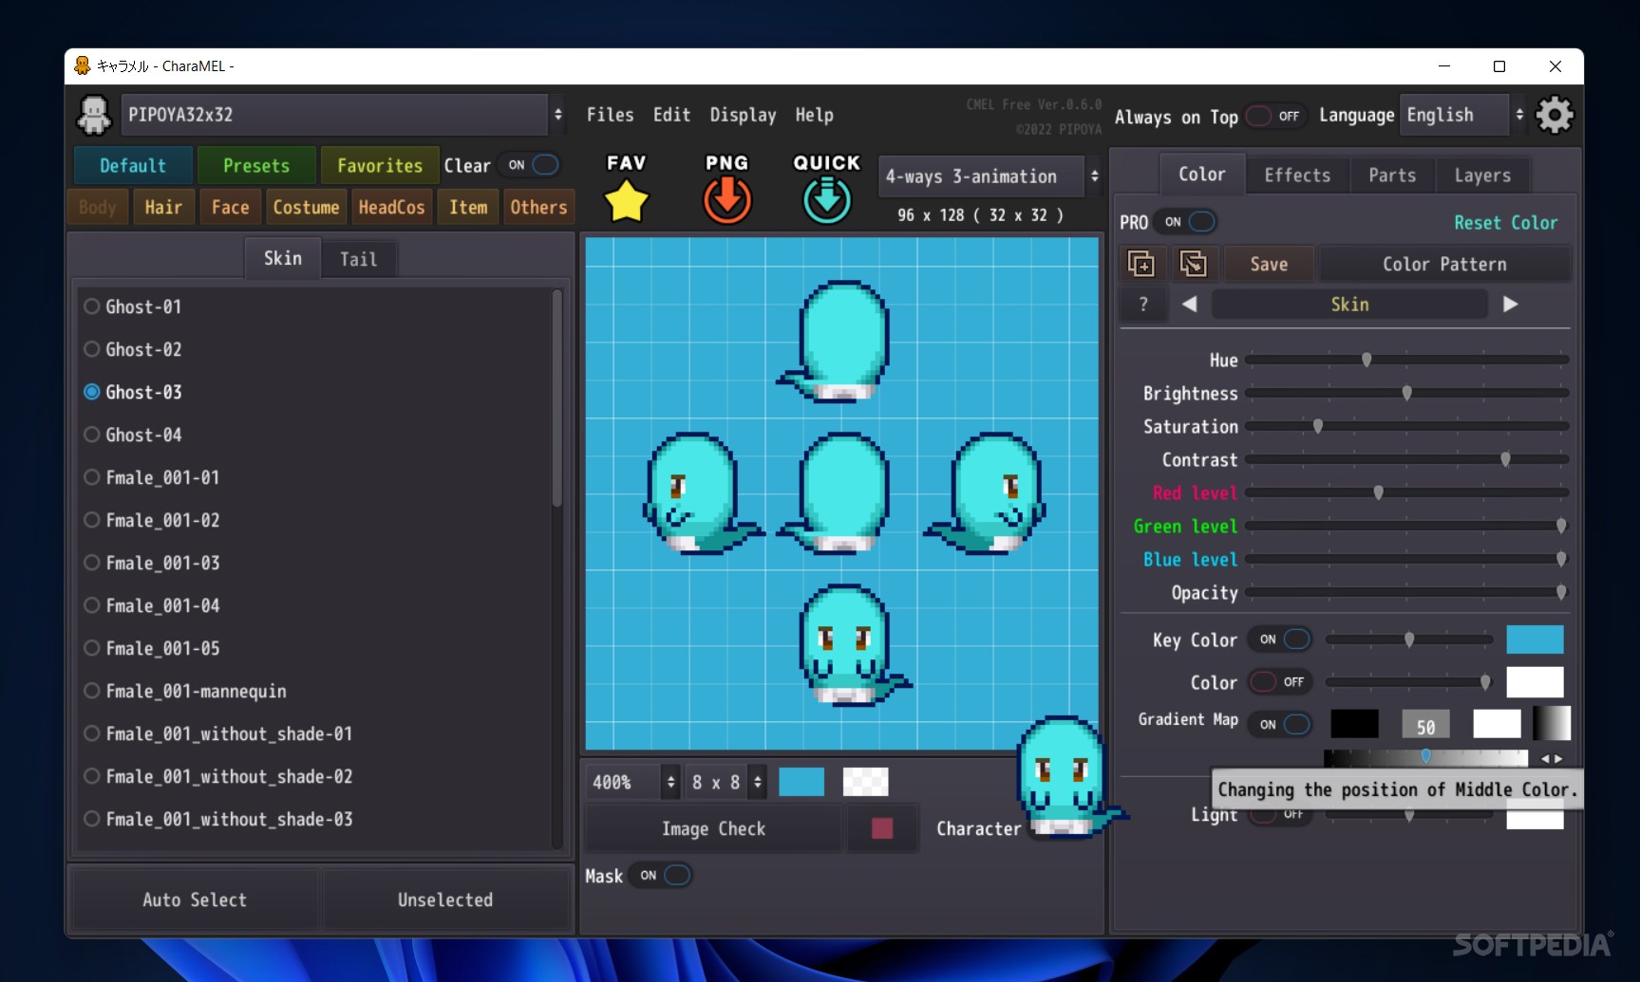The width and height of the screenshot is (1640, 982).
Task: Open the Edit menu
Action: tap(671, 115)
